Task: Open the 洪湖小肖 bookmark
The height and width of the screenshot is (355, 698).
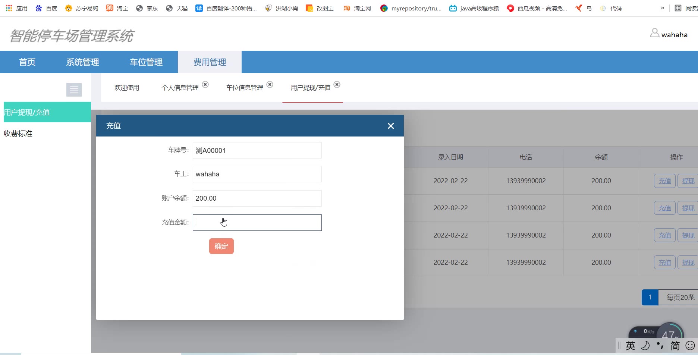Action: click(282, 8)
